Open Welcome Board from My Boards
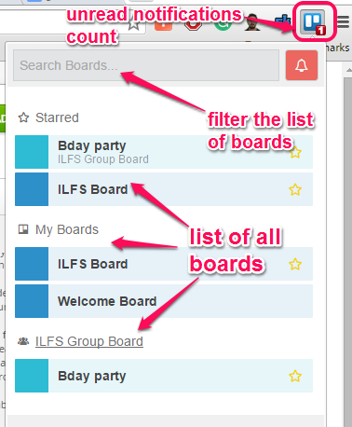The width and height of the screenshot is (352, 427). pyautogui.click(x=164, y=301)
